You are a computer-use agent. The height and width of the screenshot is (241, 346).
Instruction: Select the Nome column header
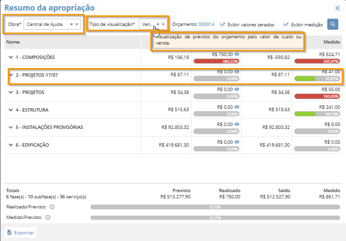(13, 43)
